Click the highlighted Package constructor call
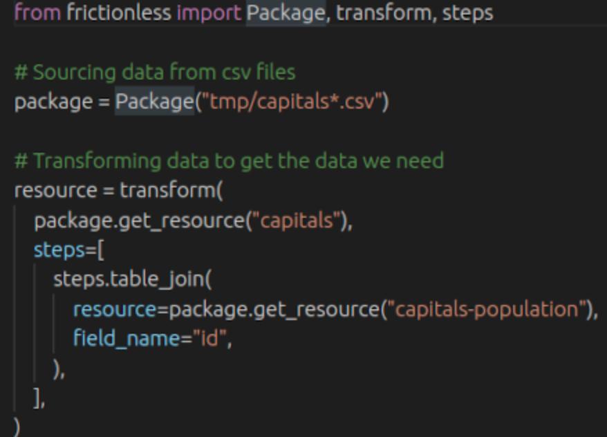This screenshot has width=607, height=437. click(154, 102)
